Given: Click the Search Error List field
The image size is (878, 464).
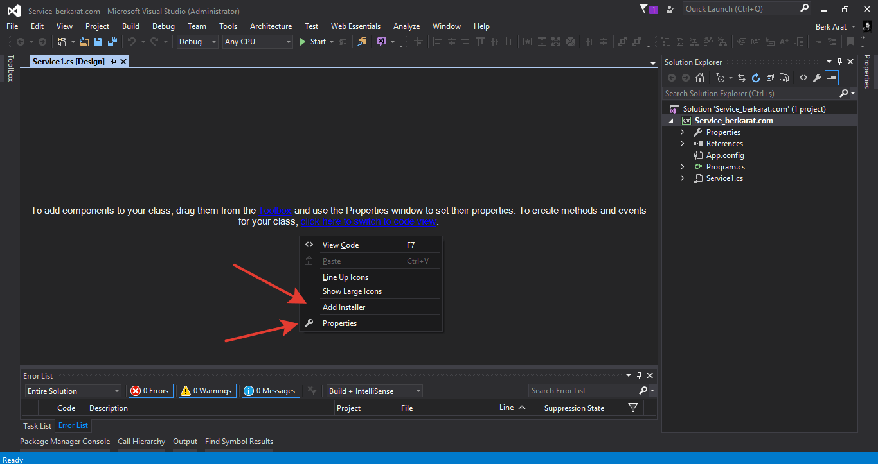Looking at the screenshot, I should (x=583, y=391).
